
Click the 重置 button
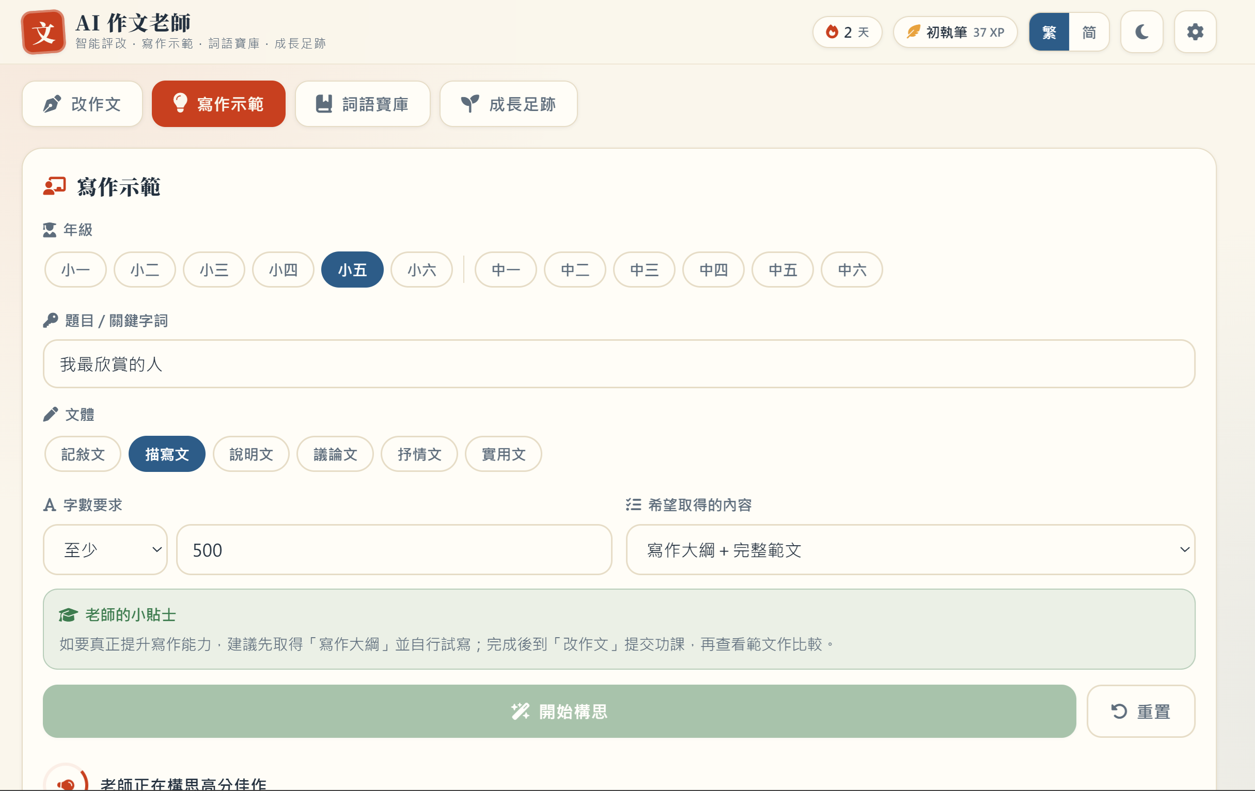pyautogui.click(x=1141, y=711)
